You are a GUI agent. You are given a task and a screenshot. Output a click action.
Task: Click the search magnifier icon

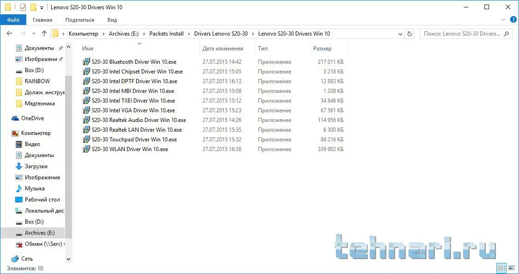pyautogui.click(x=506, y=33)
